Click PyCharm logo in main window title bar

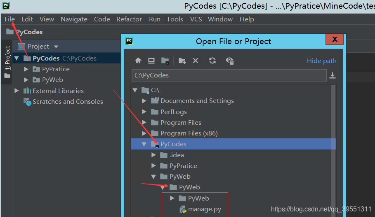coord(6,5)
